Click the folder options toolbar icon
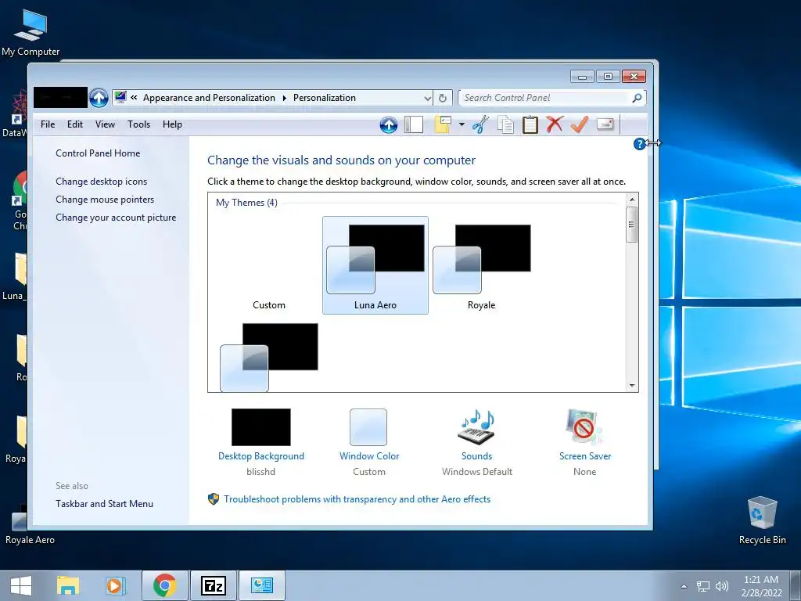Screen dimensions: 801x601 pos(443,124)
